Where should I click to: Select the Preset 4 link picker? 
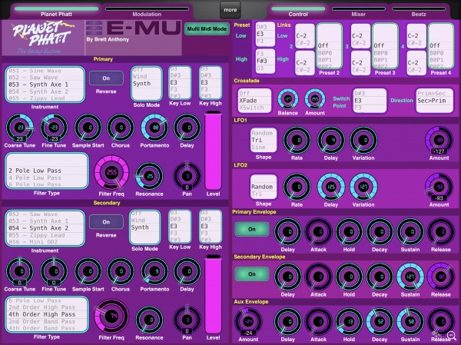[x=441, y=46]
